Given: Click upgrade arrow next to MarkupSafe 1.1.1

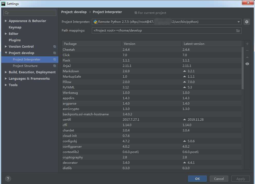Looking at the screenshot, I should (x=184, y=76).
